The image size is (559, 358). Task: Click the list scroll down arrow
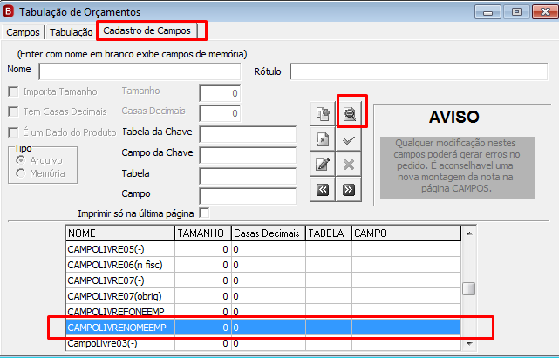469,344
